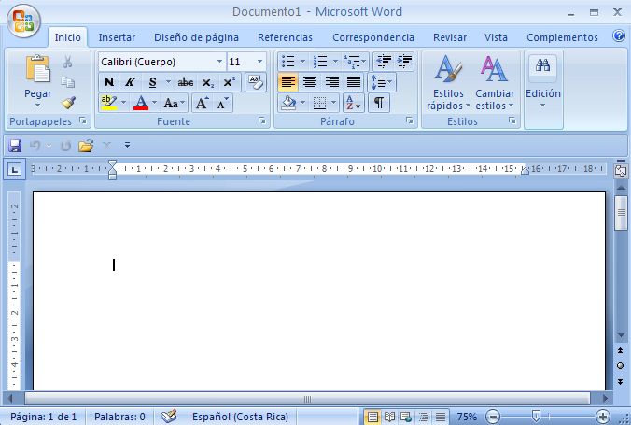The image size is (631, 425).
Task: Switch to Print Layout view
Action: pyautogui.click(x=372, y=417)
